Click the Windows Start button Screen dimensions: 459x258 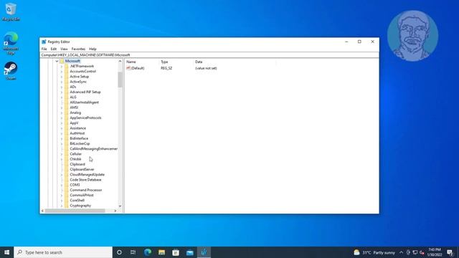(x=6, y=252)
